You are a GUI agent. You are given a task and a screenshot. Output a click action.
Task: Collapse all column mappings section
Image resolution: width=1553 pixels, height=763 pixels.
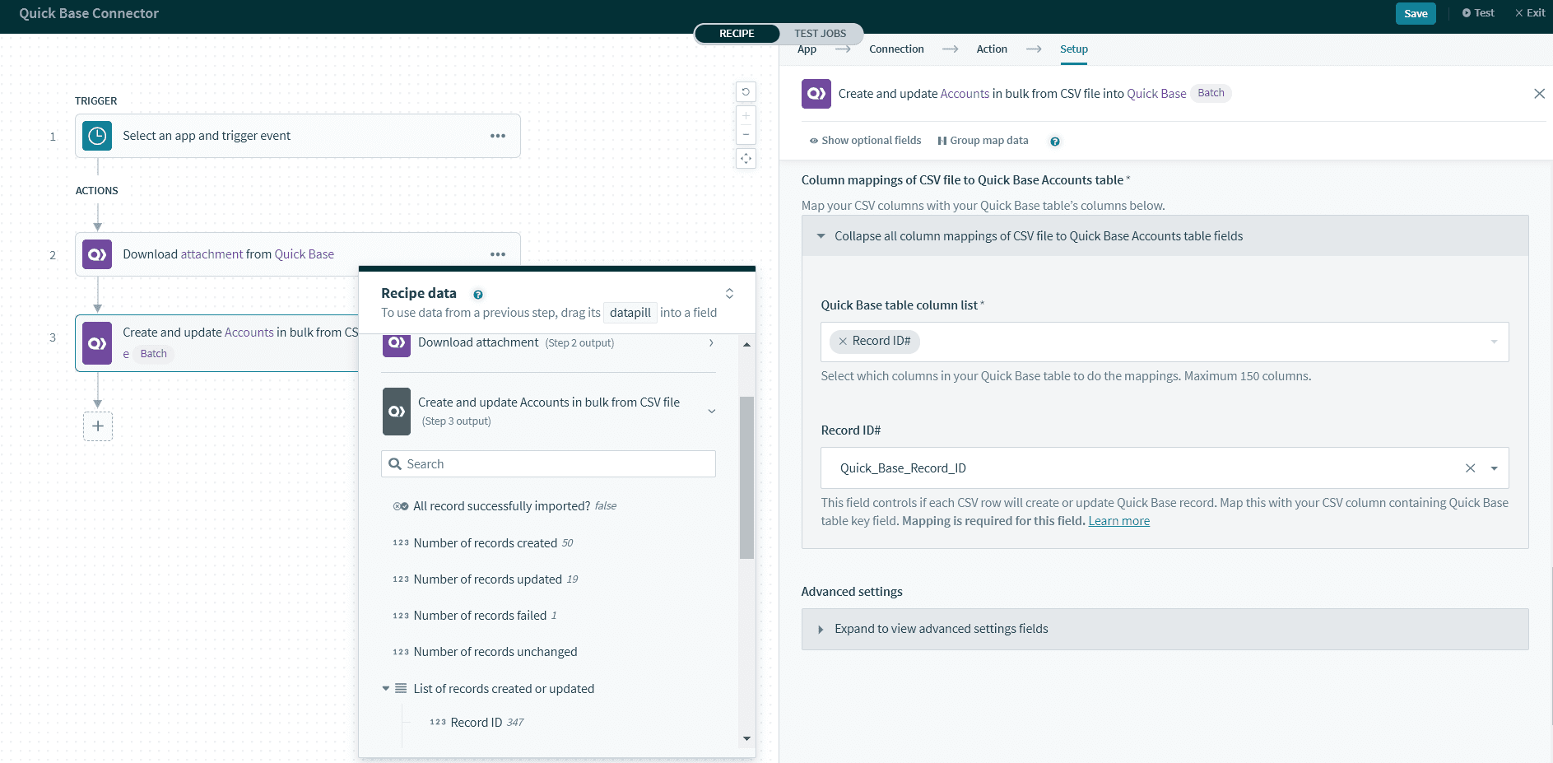[1038, 236]
